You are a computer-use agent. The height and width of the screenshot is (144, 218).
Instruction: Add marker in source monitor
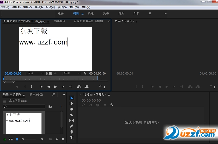[17, 87]
